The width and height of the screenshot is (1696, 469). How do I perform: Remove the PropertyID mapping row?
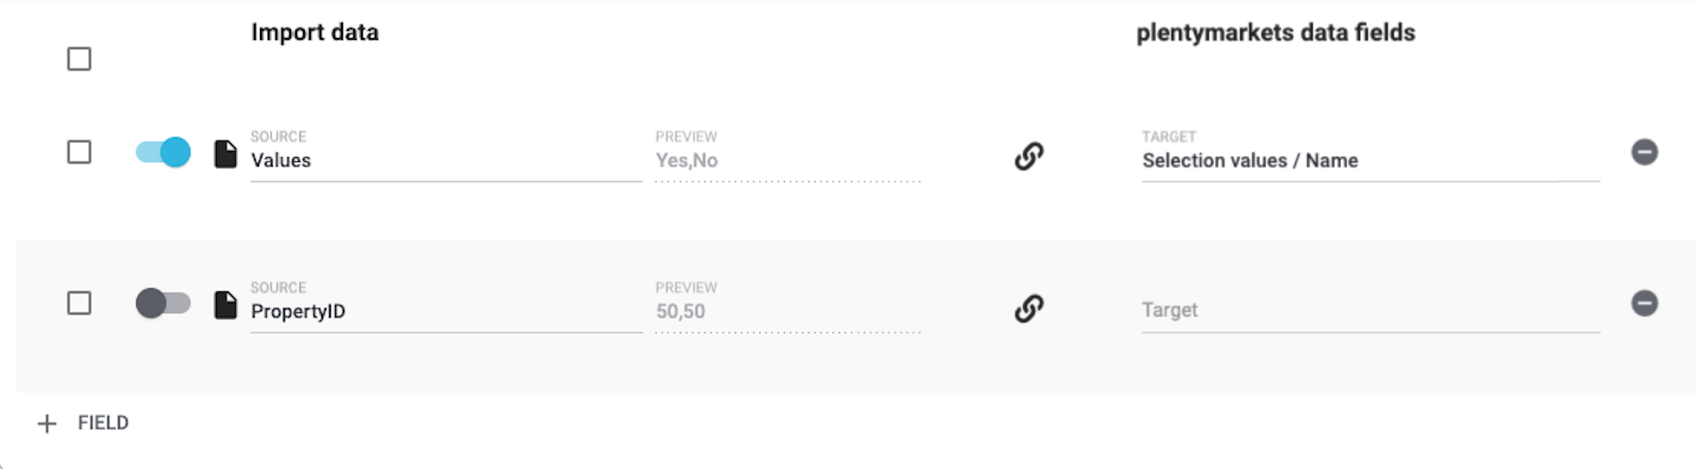click(x=1643, y=303)
